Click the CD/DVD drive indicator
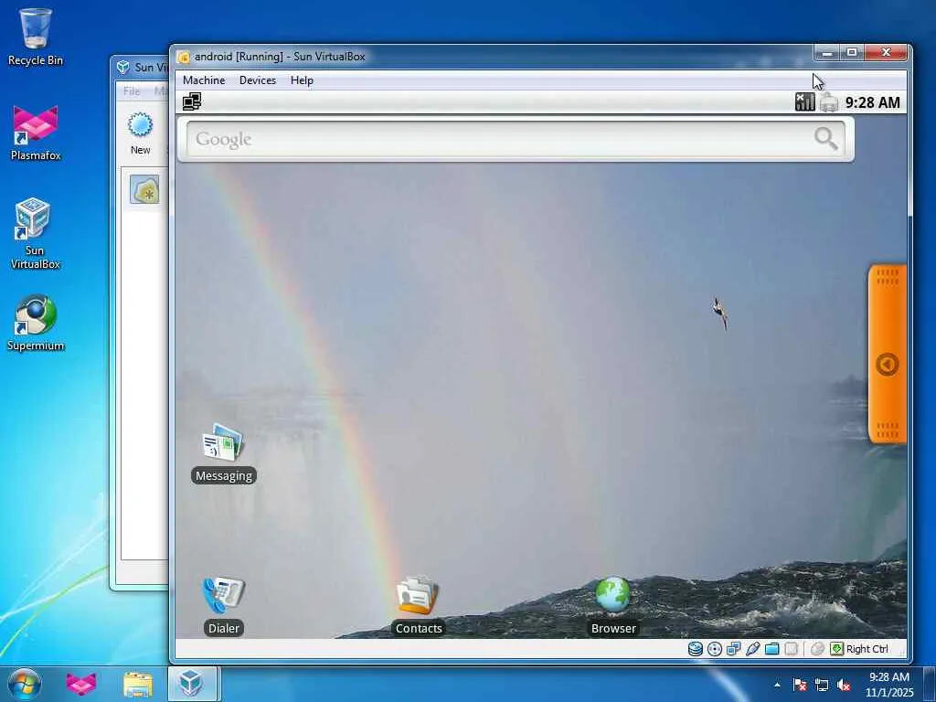 [x=715, y=649]
